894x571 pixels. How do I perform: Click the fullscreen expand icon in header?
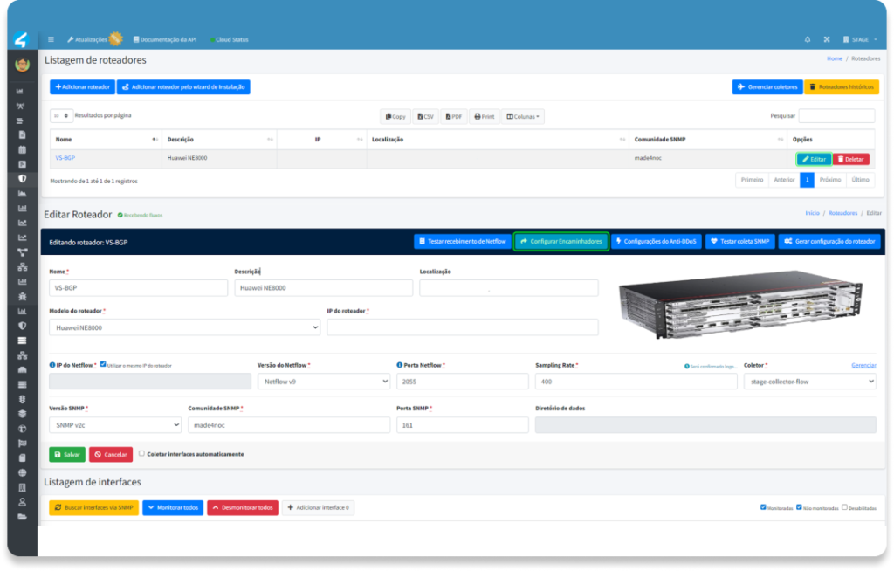click(825, 39)
